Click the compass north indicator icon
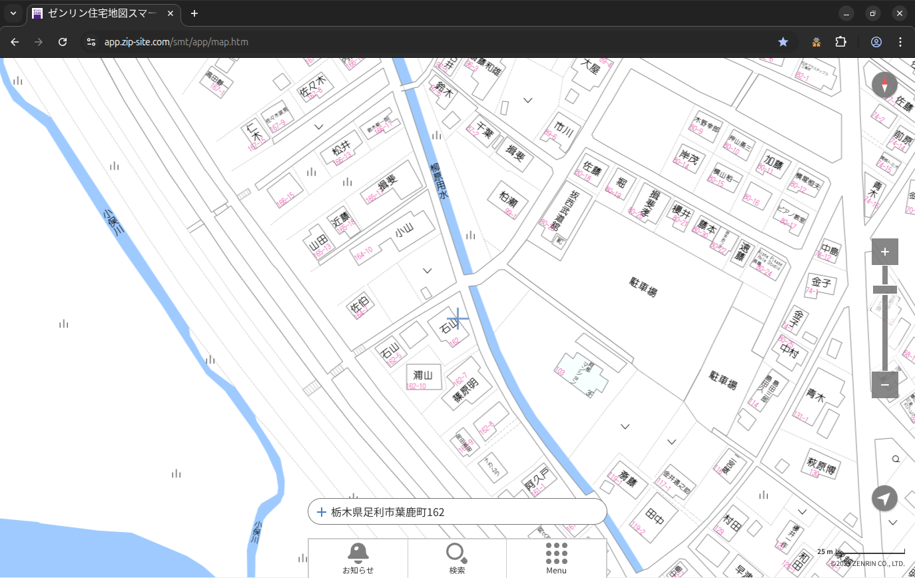Image resolution: width=915 pixels, height=578 pixels. tap(884, 85)
